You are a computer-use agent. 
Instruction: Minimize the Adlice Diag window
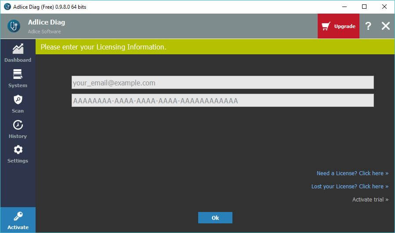click(344, 7)
